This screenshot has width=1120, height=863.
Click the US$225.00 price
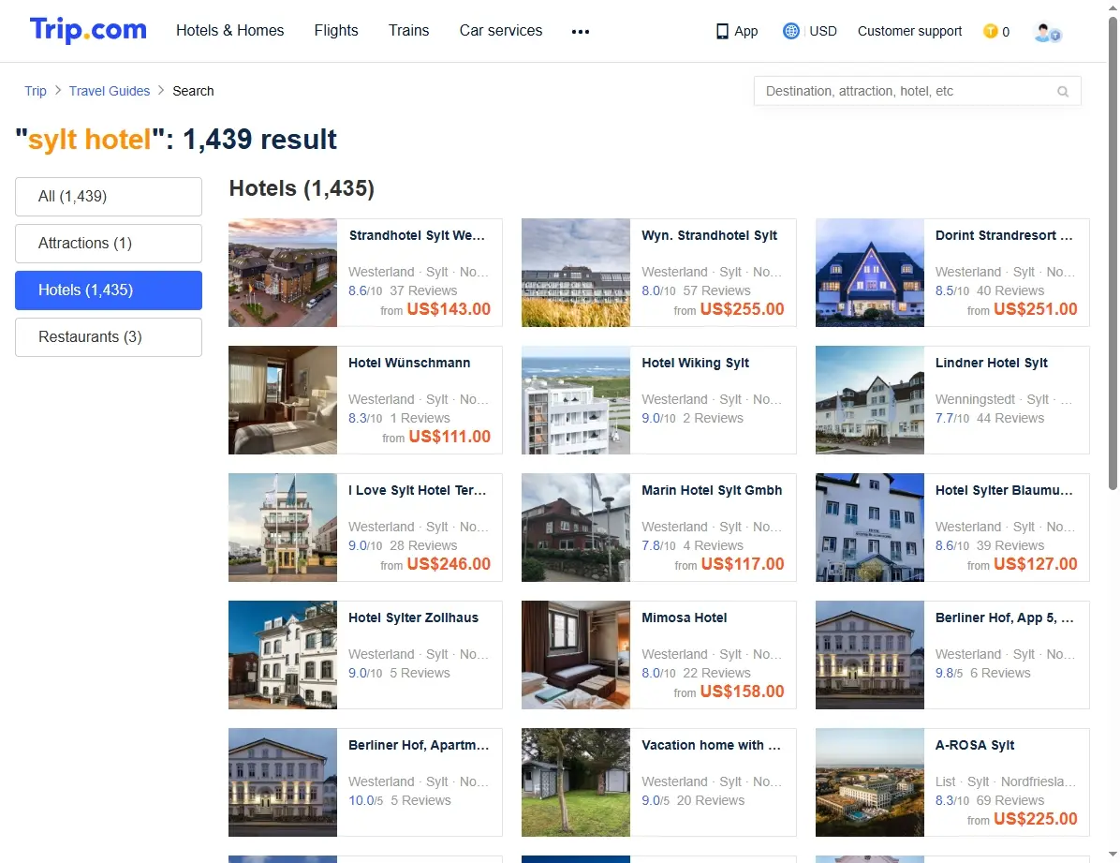[x=1036, y=819]
